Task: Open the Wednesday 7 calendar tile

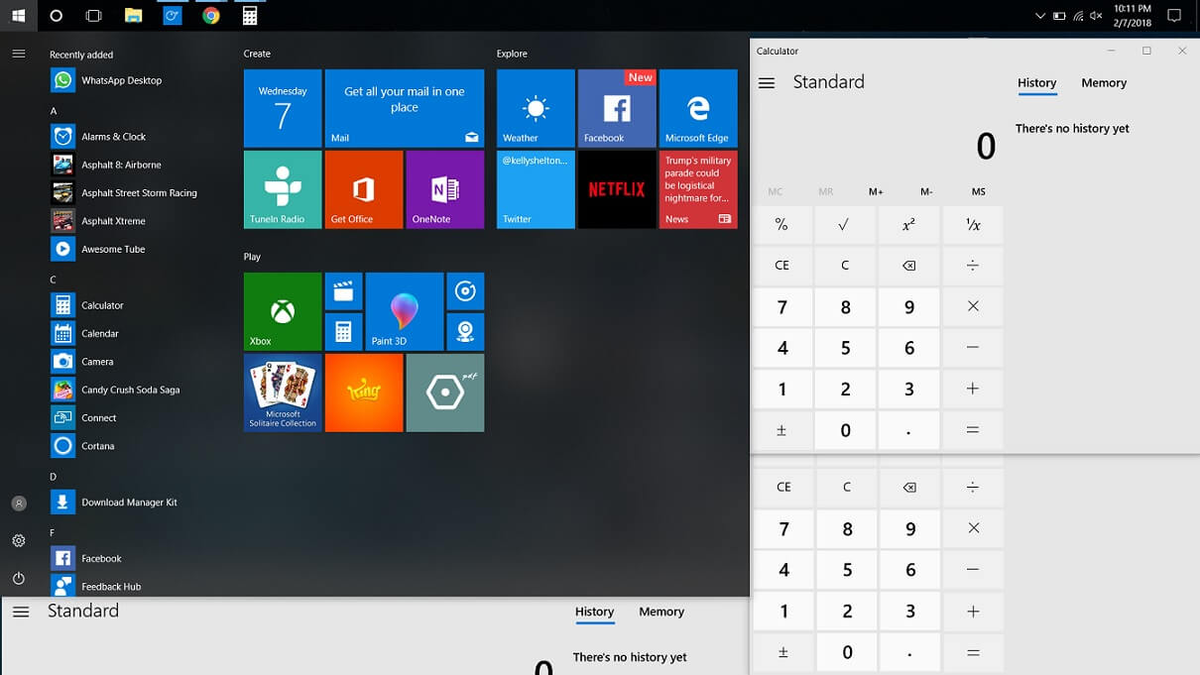Action: [x=283, y=108]
